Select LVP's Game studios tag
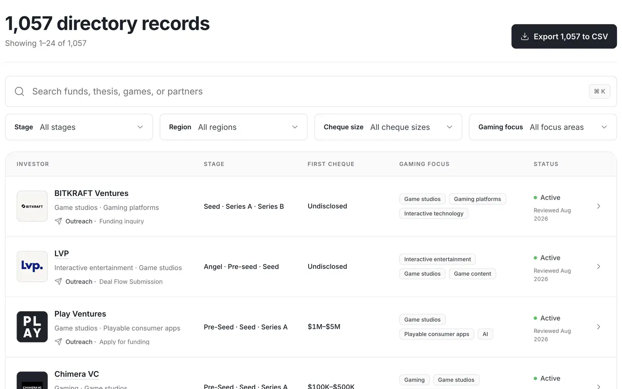Image resolution: width=622 pixels, height=389 pixels. click(x=422, y=274)
